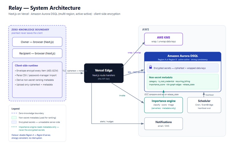
Task: Click the Legend heading
Action: point(15,109)
